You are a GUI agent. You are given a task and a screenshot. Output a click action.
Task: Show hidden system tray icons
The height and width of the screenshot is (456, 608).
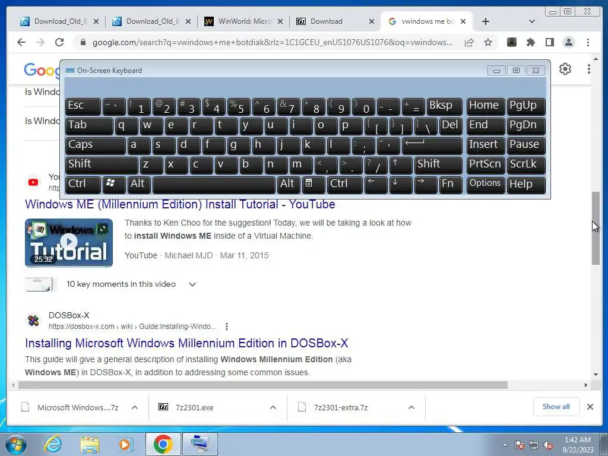point(505,445)
